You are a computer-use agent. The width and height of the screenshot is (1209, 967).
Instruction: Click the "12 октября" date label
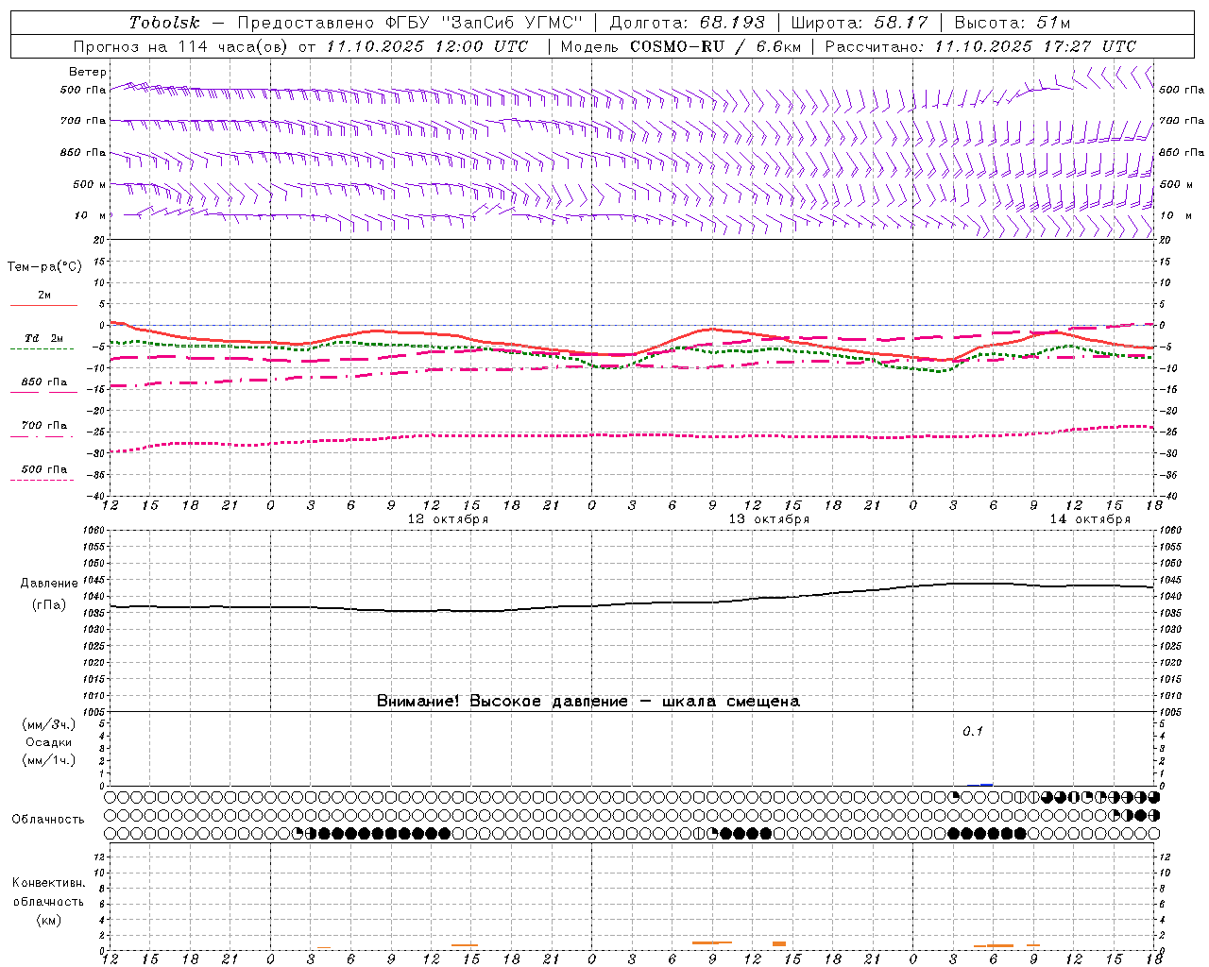pos(448,519)
